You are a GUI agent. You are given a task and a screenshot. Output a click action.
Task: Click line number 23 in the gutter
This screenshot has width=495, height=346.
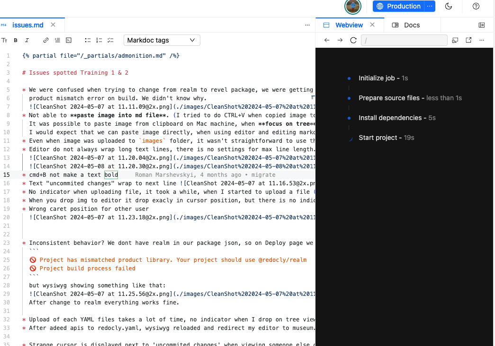pos(6,243)
